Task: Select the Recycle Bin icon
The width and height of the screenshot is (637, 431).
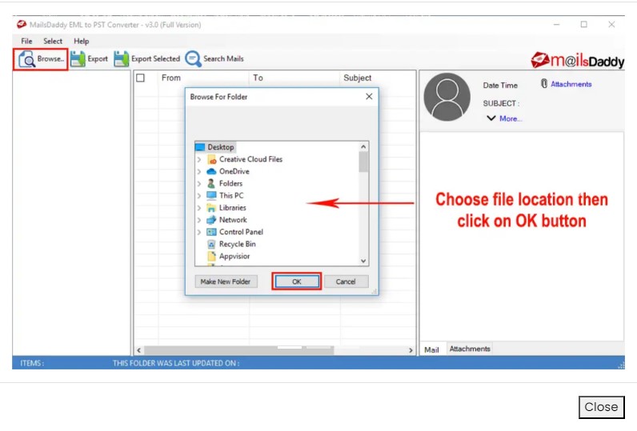Action: coord(211,244)
